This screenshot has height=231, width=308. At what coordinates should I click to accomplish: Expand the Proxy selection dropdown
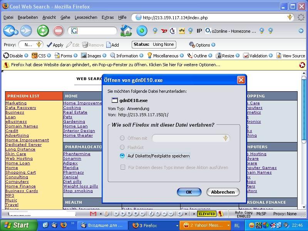(39, 45)
